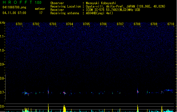Click the 0705 time marker
This screenshot has height=112, width=177.
[86, 24]
